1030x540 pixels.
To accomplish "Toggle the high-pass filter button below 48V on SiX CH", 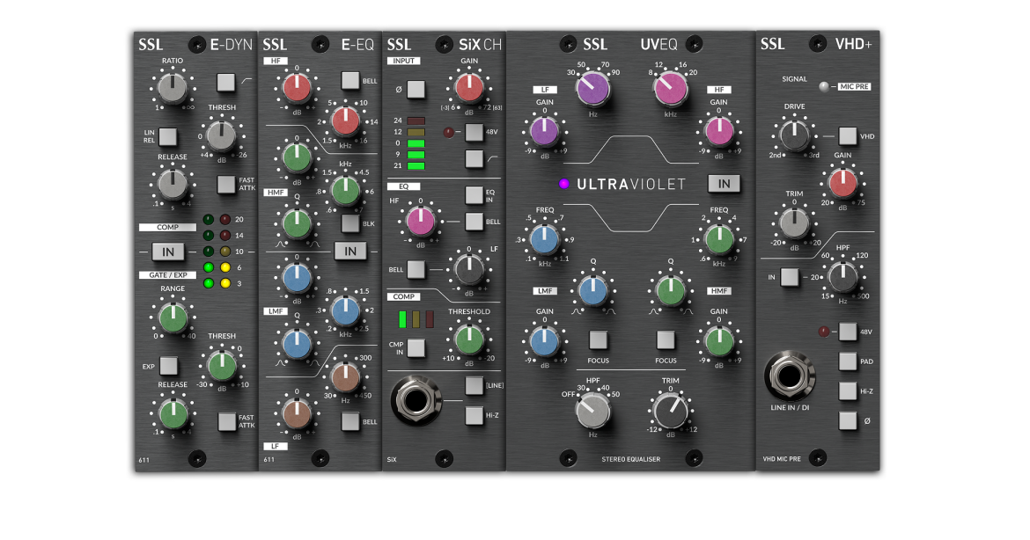I will (474, 159).
